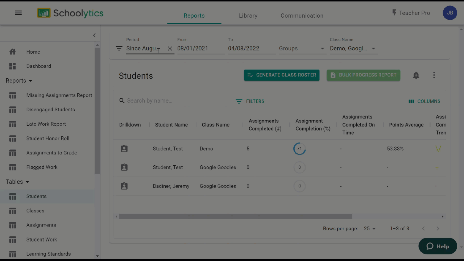This screenshot has height=261, width=464.
Task: Click the 53.33% points average cell
Action: 395,149
